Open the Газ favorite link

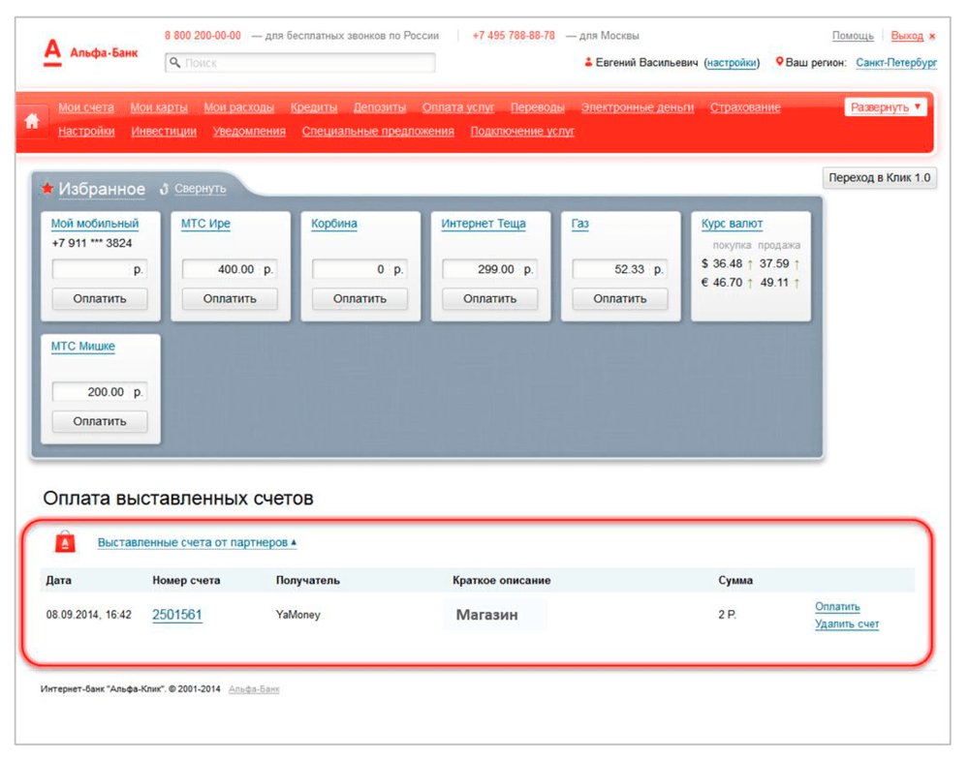point(579,224)
